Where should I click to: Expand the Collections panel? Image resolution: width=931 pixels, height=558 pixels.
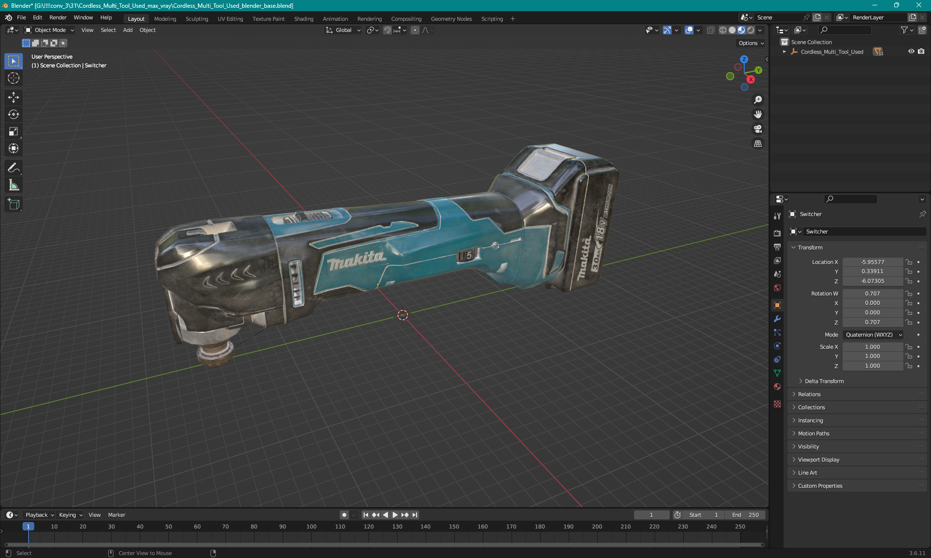[810, 407]
